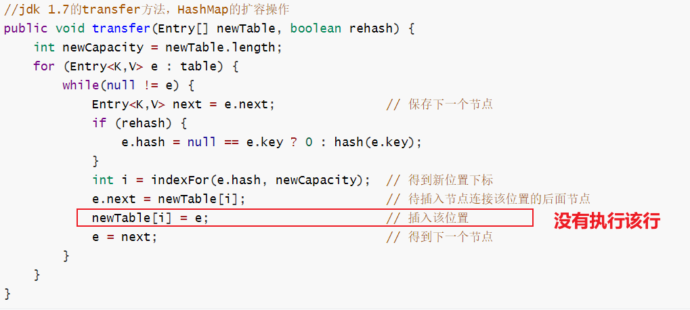Click the final closing brace of method

7,293
